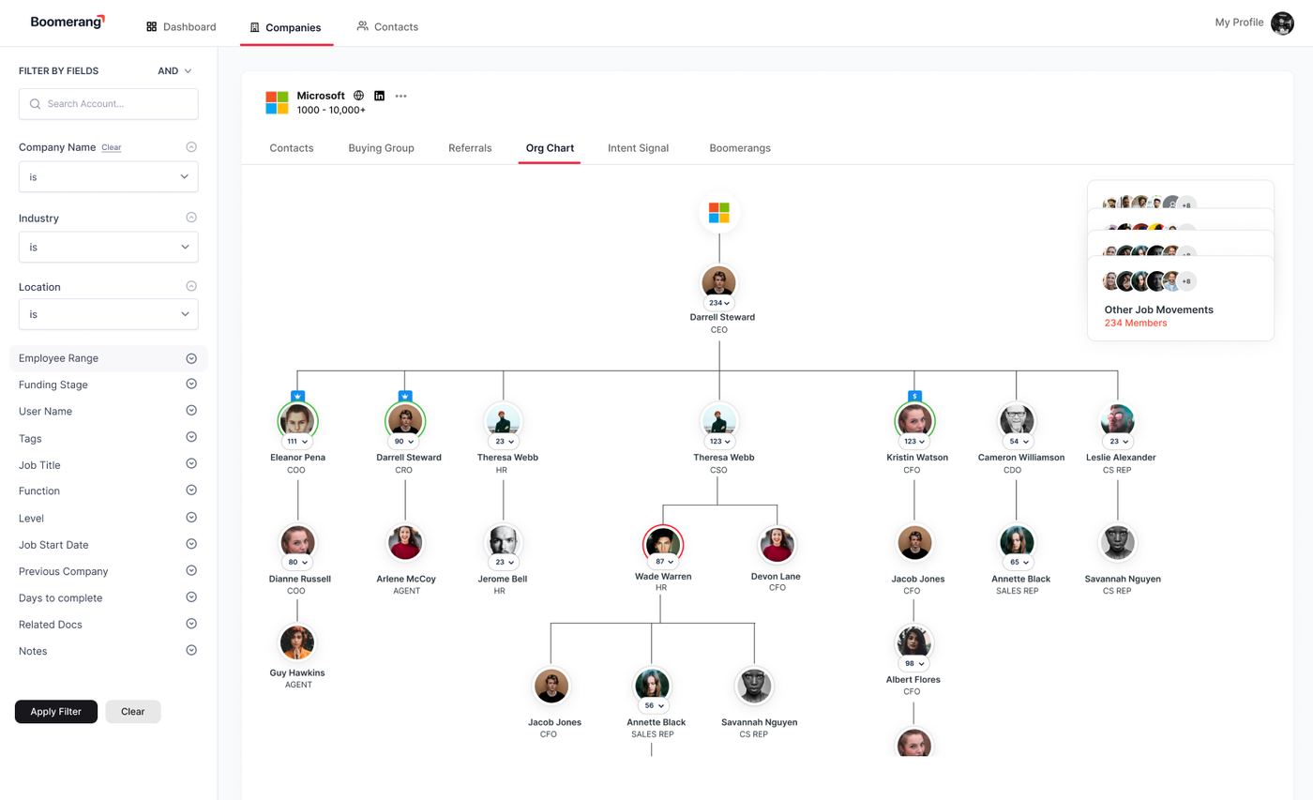This screenshot has width=1313, height=800.
Task: Go to the Companies nav item
Action: (285, 27)
